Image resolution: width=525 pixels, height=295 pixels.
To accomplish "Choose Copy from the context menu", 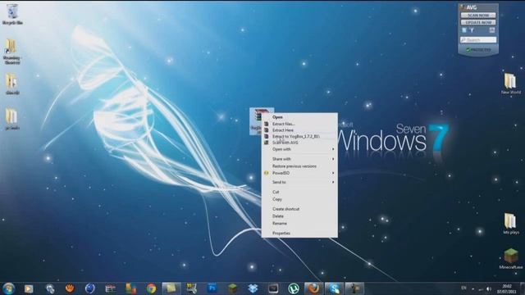I will 299,199.
